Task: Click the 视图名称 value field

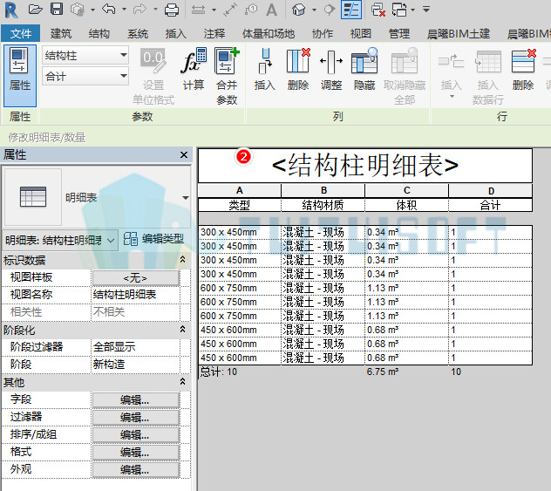Action: coord(136,295)
